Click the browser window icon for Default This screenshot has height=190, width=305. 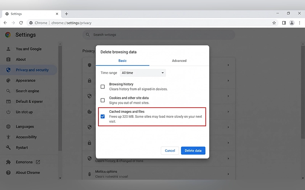(x=8, y=101)
